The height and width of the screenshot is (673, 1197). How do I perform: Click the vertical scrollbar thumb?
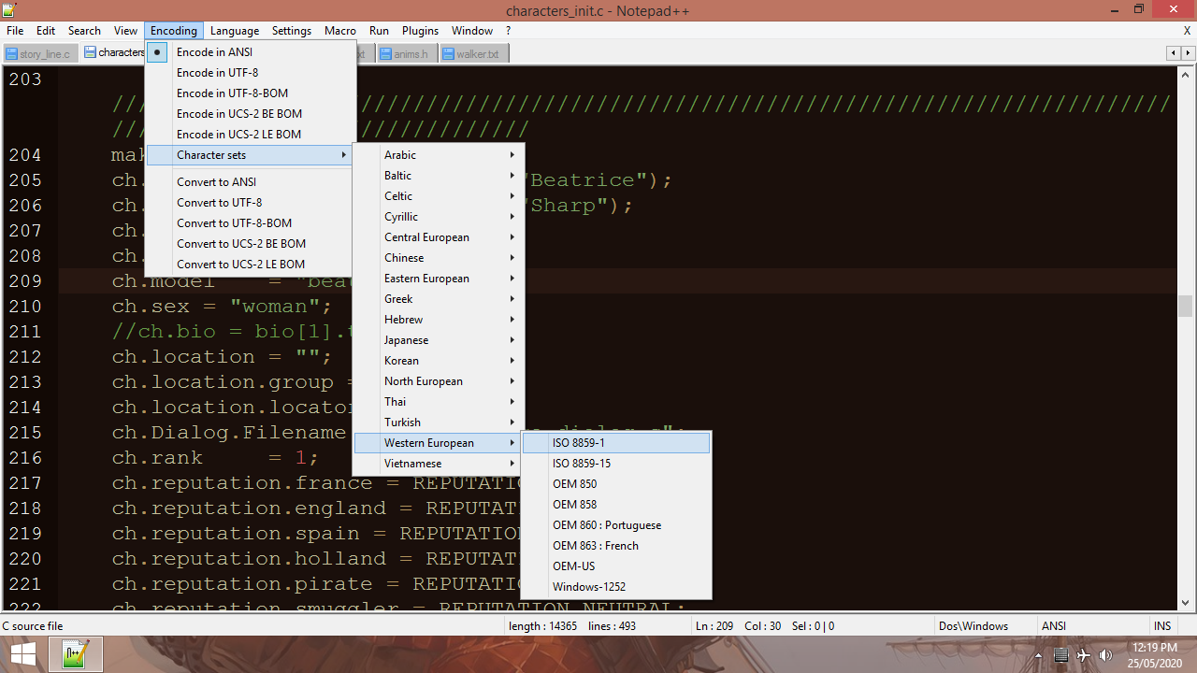pyautogui.click(x=1185, y=306)
